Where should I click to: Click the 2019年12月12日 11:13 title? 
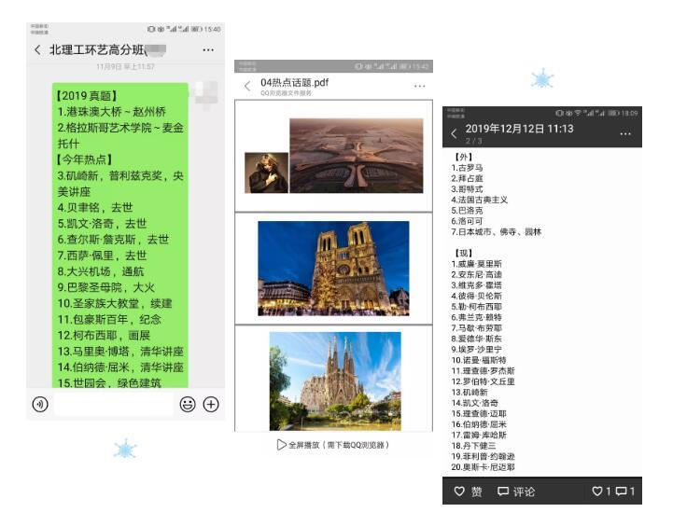pos(519,129)
